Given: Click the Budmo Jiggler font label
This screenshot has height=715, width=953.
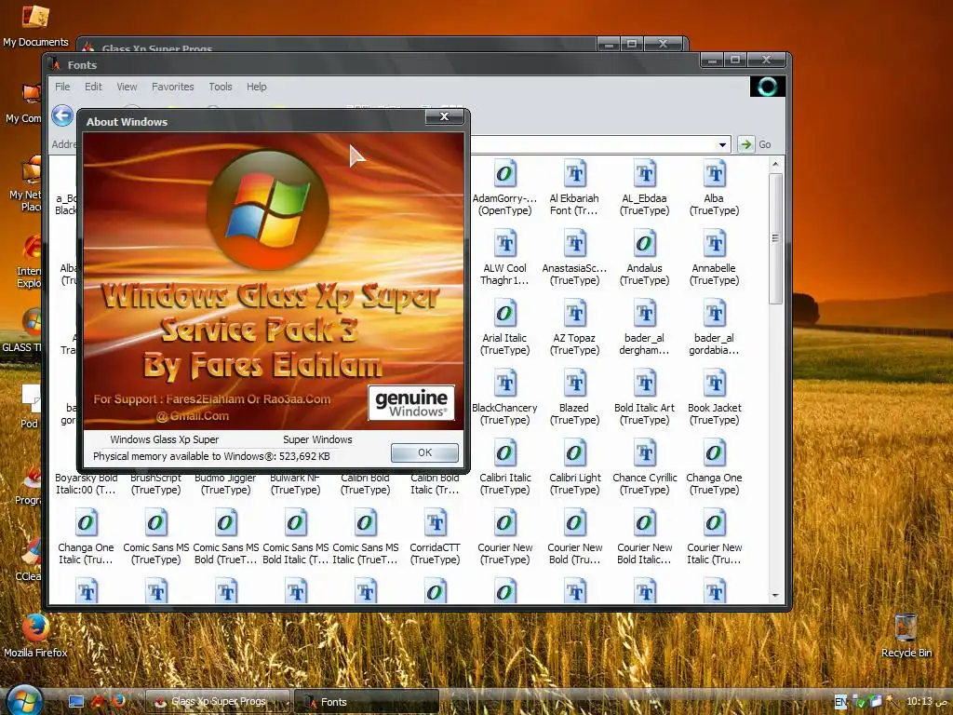Looking at the screenshot, I should point(225,484).
